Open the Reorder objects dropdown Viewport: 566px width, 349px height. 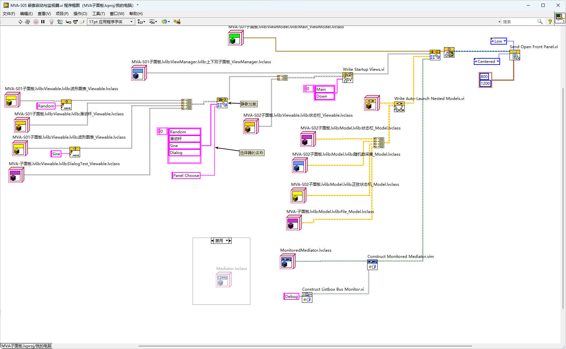(x=165, y=22)
